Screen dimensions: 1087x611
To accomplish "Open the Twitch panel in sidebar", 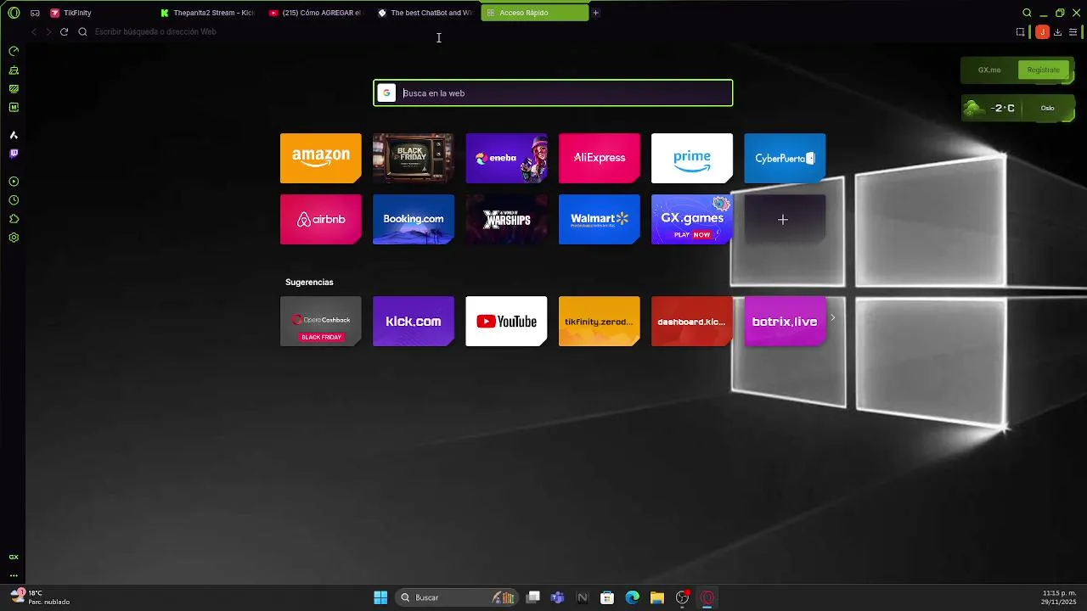I will 14,154.
